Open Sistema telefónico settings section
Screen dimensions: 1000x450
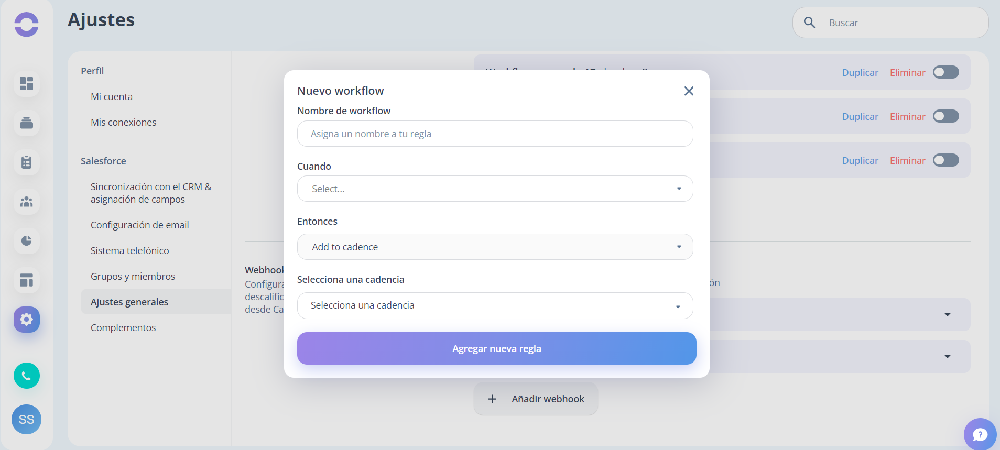click(129, 250)
